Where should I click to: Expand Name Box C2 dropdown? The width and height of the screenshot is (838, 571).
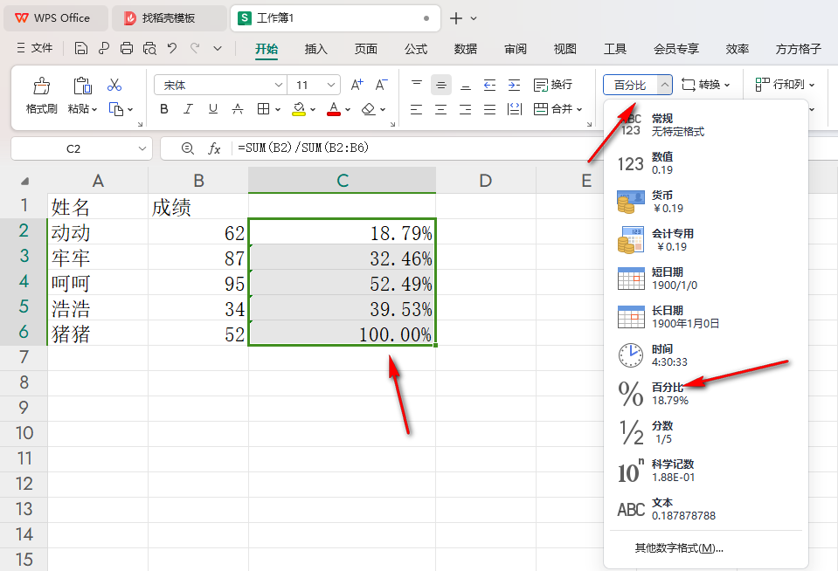click(x=142, y=148)
